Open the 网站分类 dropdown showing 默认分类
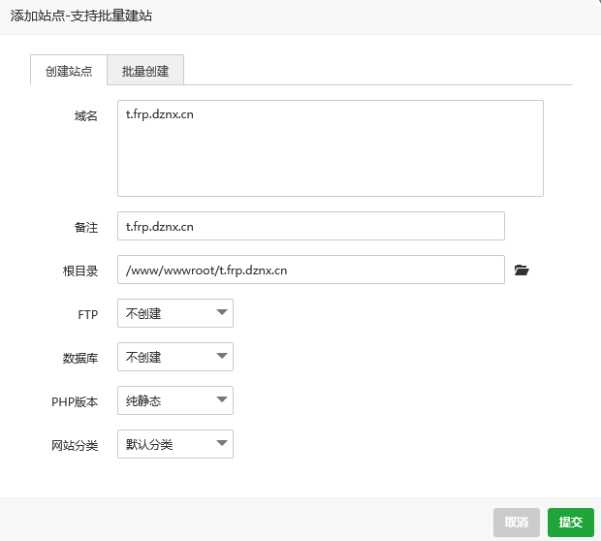The image size is (601, 541). (x=174, y=444)
